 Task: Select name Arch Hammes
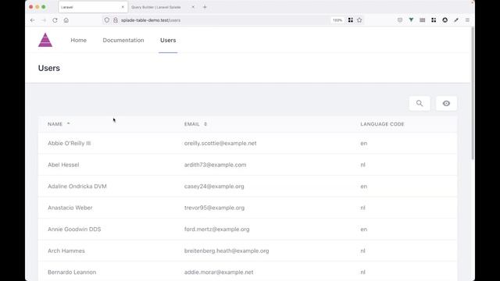click(66, 251)
